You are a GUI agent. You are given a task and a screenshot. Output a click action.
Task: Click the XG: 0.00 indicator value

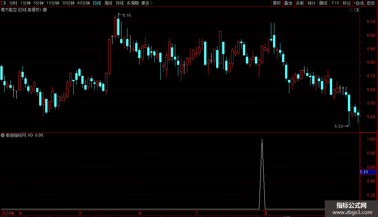(35, 135)
